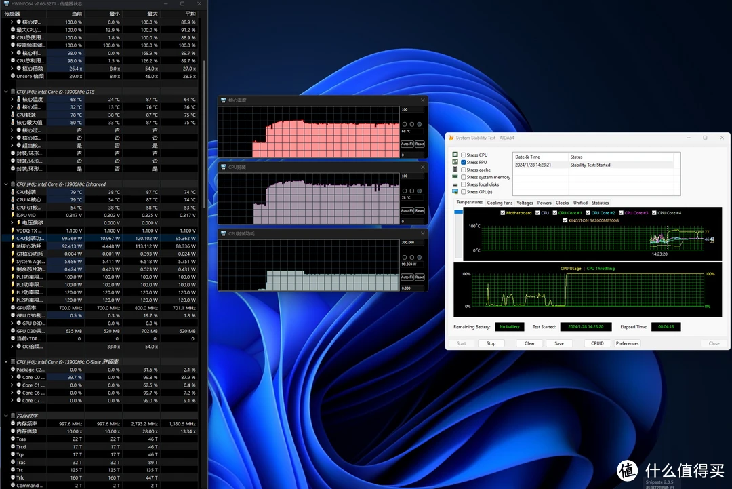The width and height of the screenshot is (732, 489).
Task: Click the icon on the CPU封装功耗 graph window title bar
Action: click(x=224, y=233)
